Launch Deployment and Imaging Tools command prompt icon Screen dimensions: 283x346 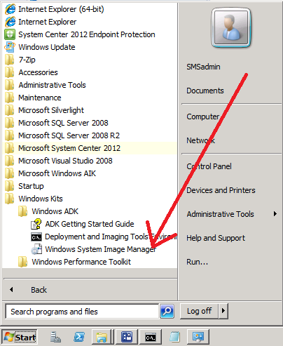pyautogui.click(x=36, y=237)
